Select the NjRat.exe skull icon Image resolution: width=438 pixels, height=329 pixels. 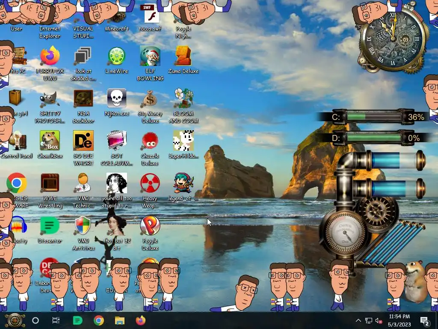(x=116, y=98)
